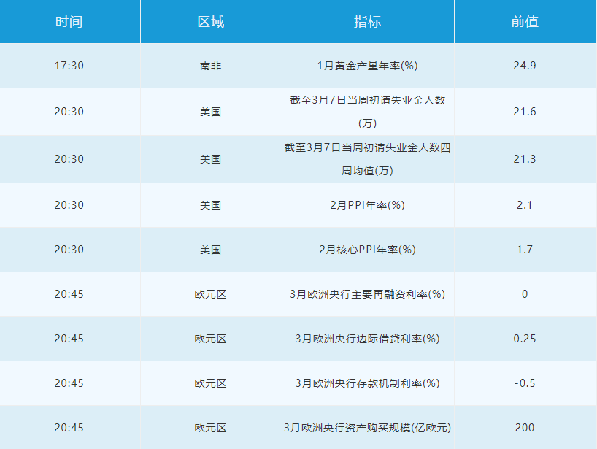The height and width of the screenshot is (449, 597).
Task: Click 20:45 in the 存款机制利率 row
Action: point(69,383)
